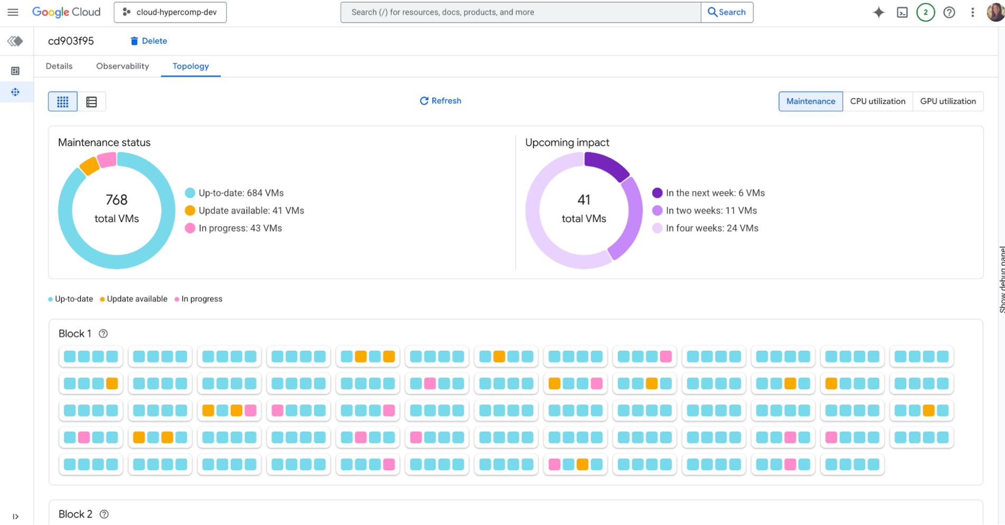Select the topology dots icon in left sidebar

[x=16, y=92]
